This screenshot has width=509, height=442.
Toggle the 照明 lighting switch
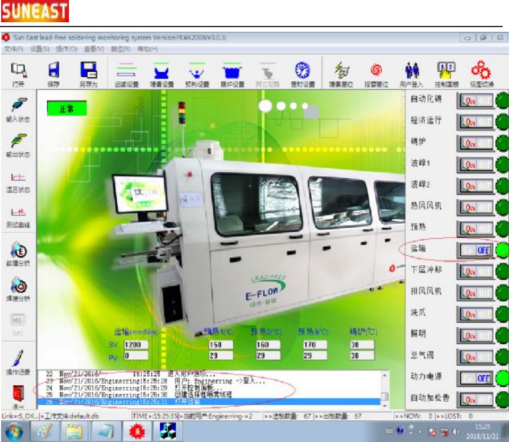point(476,335)
